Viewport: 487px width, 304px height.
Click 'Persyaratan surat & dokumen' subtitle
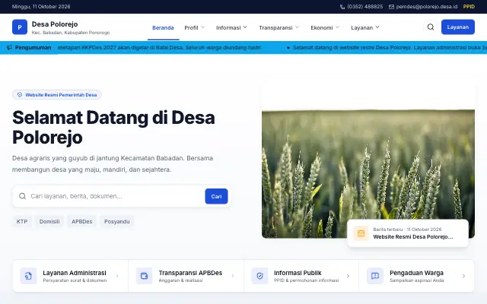pyautogui.click(x=75, y=280)
